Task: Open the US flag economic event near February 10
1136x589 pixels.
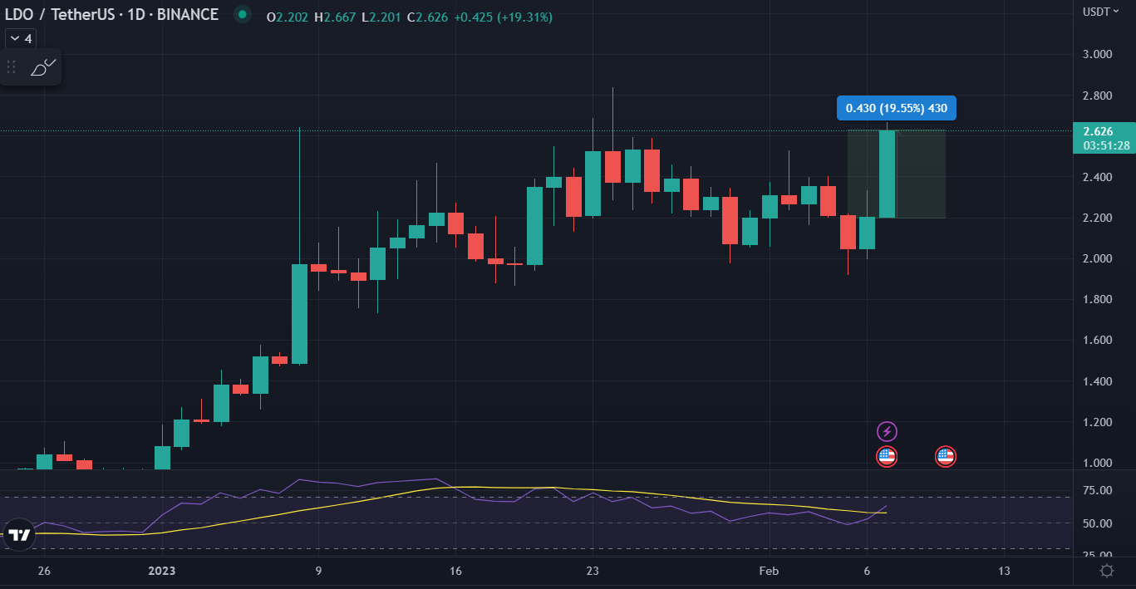Action: (x=945, y=456)
